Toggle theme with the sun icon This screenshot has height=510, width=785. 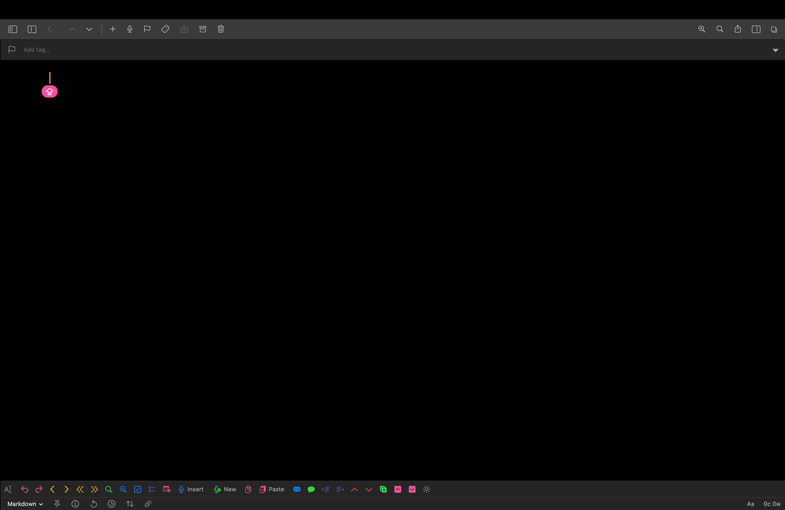(427, 489)
